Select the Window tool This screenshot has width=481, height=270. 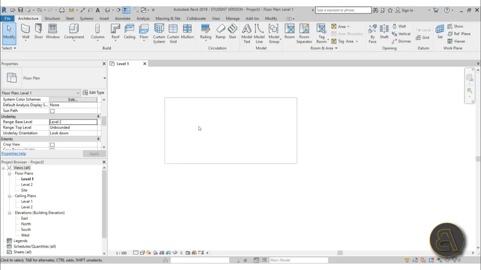[53, 31]
